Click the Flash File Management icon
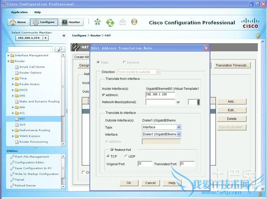 coord(12,157)
